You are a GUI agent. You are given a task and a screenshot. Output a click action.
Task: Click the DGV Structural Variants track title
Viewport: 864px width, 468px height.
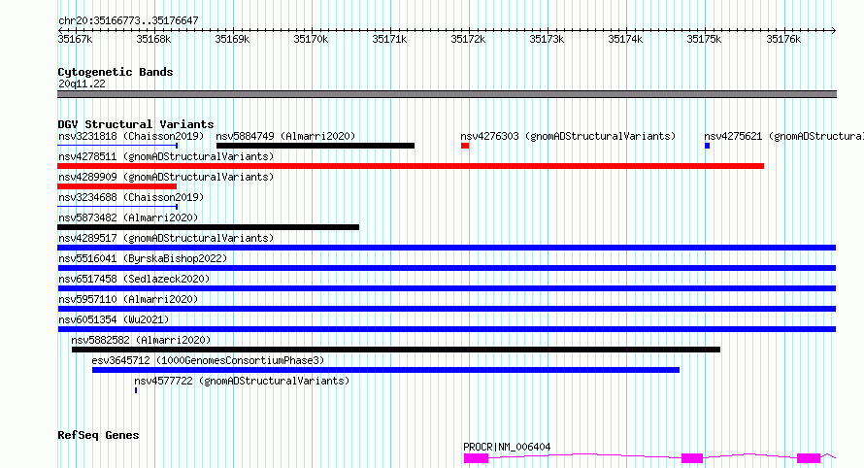[136, 124]
